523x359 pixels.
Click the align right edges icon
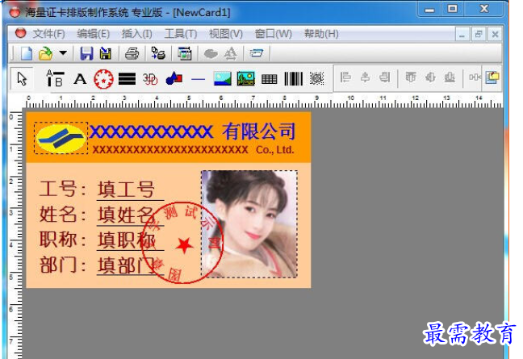point(384,77)
